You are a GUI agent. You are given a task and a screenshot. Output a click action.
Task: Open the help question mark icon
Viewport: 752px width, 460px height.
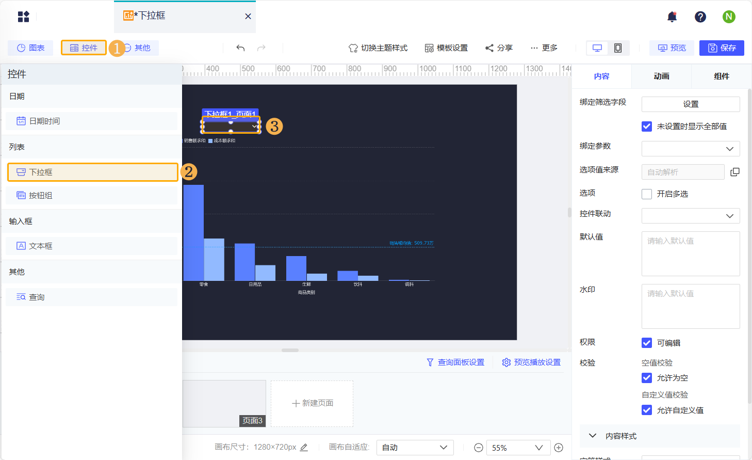point(700,17)
